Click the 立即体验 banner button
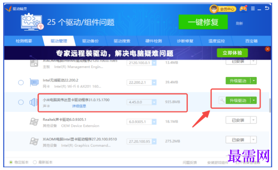278x170 pixels. point(232,53)
